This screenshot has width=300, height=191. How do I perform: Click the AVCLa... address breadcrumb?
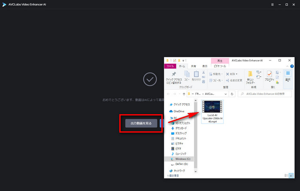click(209, 94)
